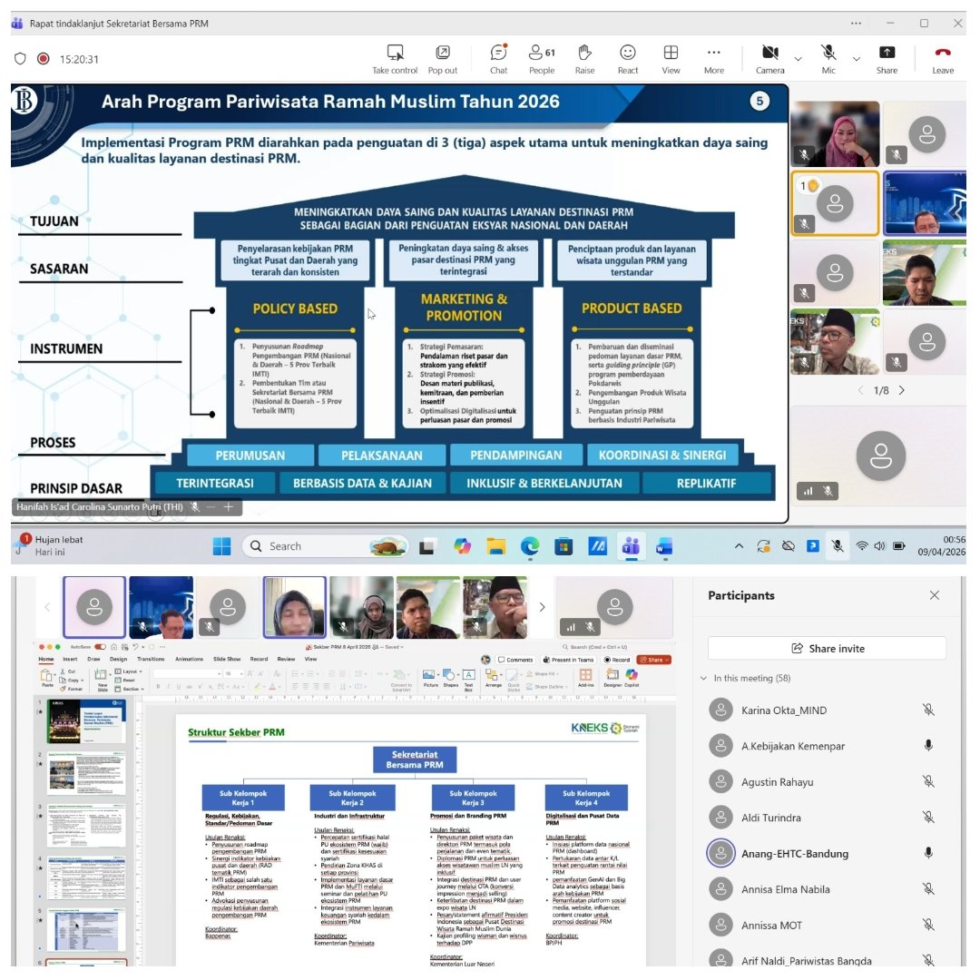This screenshot has height=980, width=980.
Task: Raise your hand in the meeting
Action: click(x=584, y=58)
